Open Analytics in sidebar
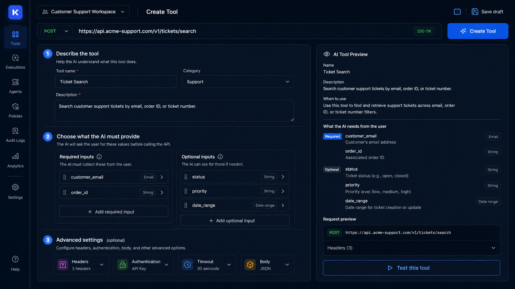This screenshot has width=515, height=289. tap(15, 160)
